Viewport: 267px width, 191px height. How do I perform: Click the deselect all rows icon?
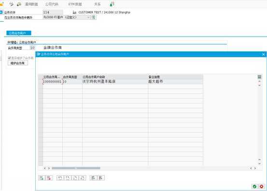[x=100, y=178]
